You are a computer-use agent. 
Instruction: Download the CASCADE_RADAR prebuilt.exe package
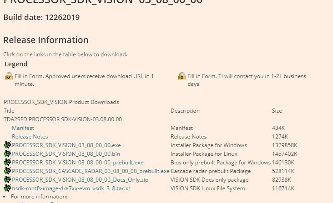tap(91, 171)
